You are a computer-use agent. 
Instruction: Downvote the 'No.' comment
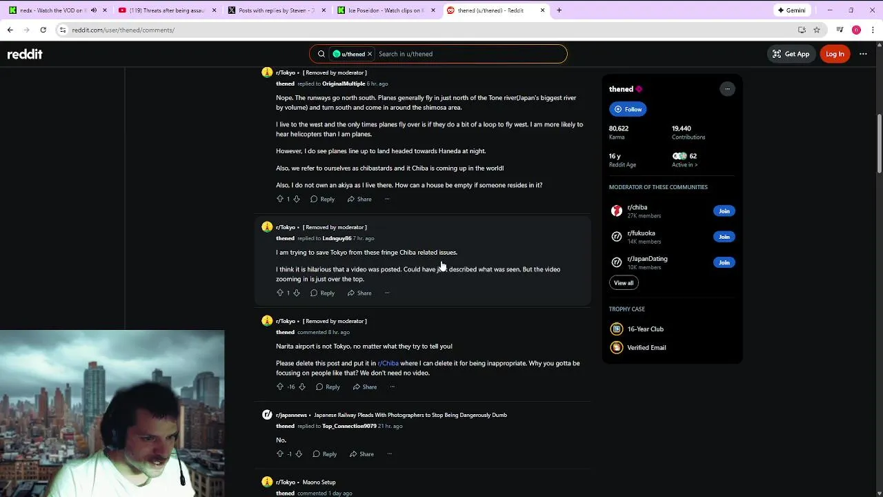(299, 454)
